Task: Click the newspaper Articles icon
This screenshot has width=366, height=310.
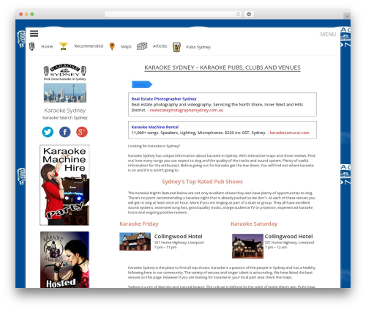Action: [142, 46]
